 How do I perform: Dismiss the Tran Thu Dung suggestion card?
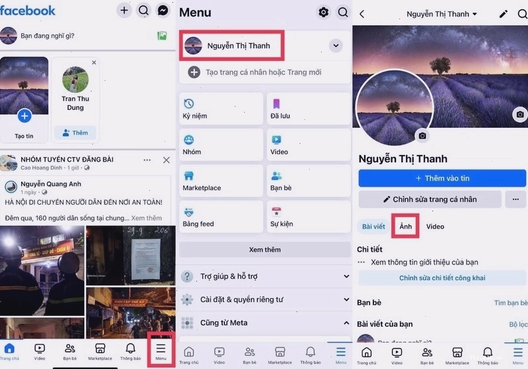[94, 62]
